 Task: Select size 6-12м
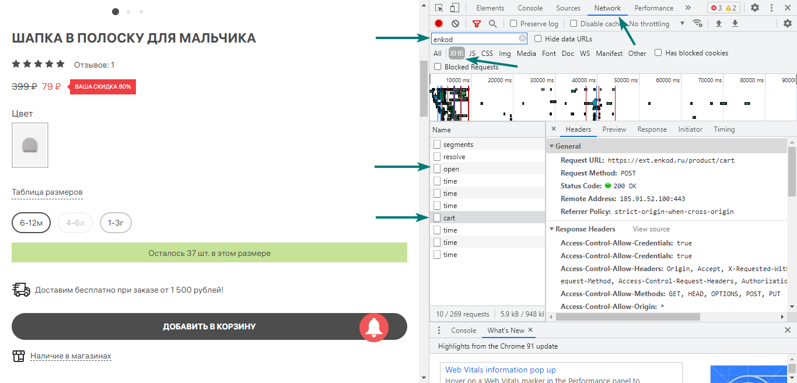coord(32,223)
